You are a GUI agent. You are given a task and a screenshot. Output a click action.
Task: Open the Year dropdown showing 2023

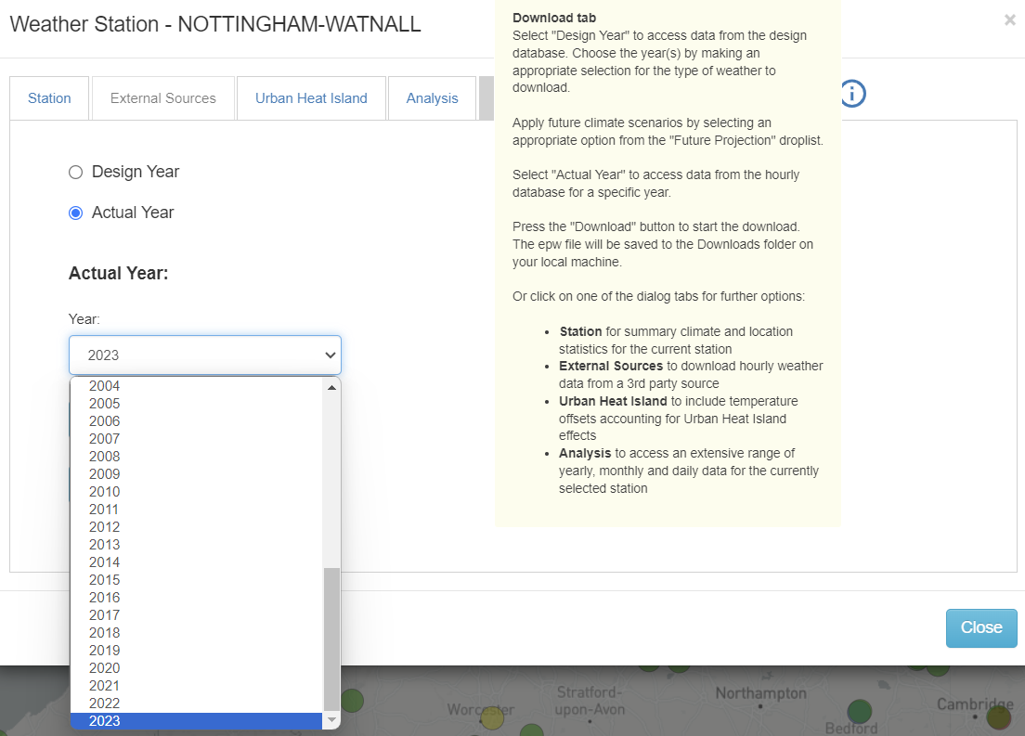pyautogui.click(x=205, y=355)
